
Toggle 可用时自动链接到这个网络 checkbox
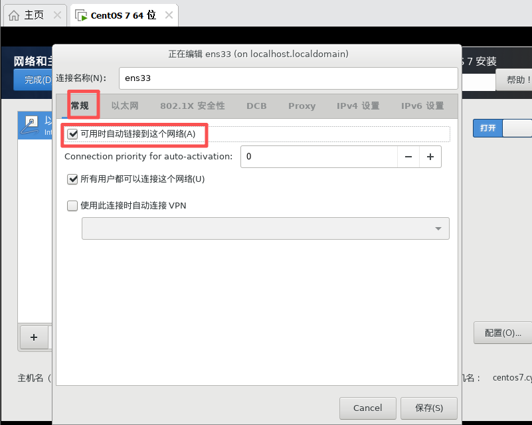coord(72,134)
